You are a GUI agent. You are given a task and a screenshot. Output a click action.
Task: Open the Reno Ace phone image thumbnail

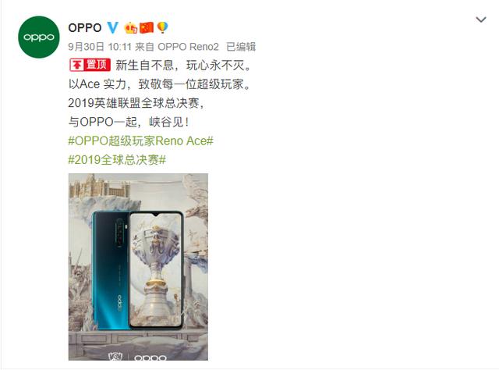click(138, 267)
